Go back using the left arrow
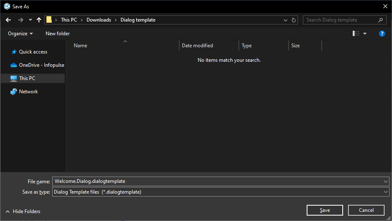The width and height of the screenshot is (392, 221). click(x=8, y=20)
